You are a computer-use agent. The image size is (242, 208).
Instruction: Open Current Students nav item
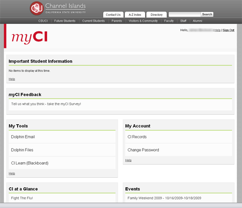pyautogui.click(x=93, y=21)
